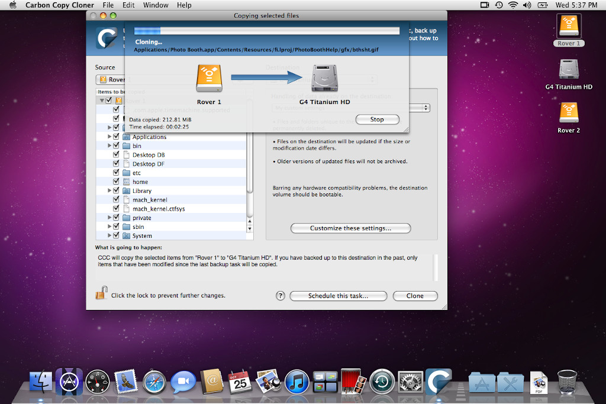606x404 pixels.
Task: Open help with question mark button
Action: pos(280,296)
